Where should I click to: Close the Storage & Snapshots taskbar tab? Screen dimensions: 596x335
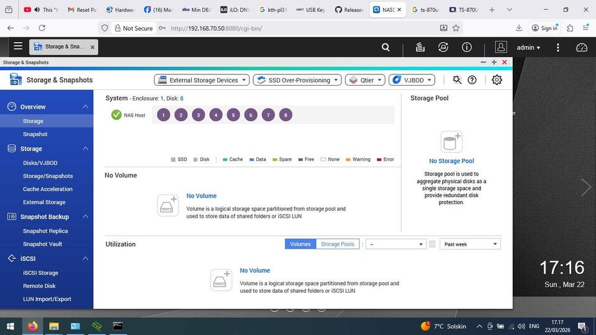click(x=93, y=47)
